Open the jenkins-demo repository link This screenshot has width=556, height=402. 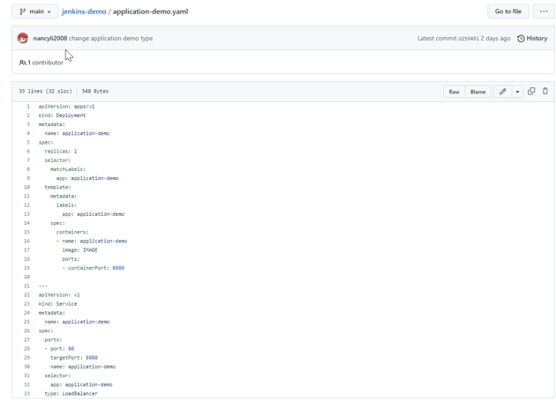coord(84,11)
